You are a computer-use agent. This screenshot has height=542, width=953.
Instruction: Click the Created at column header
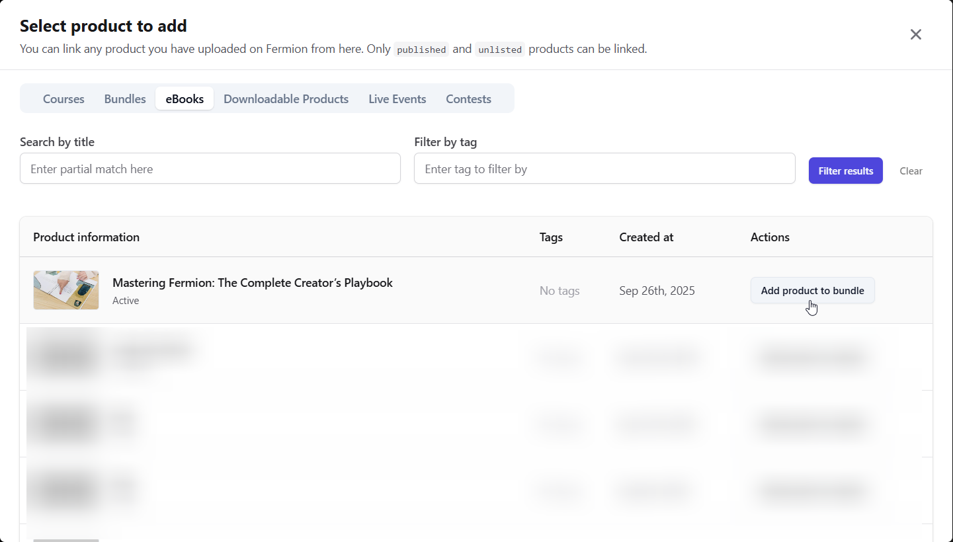click(x=646, y=237)
